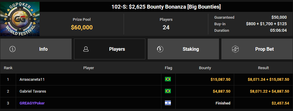Open the Prop Bet tab

(257, 49)
